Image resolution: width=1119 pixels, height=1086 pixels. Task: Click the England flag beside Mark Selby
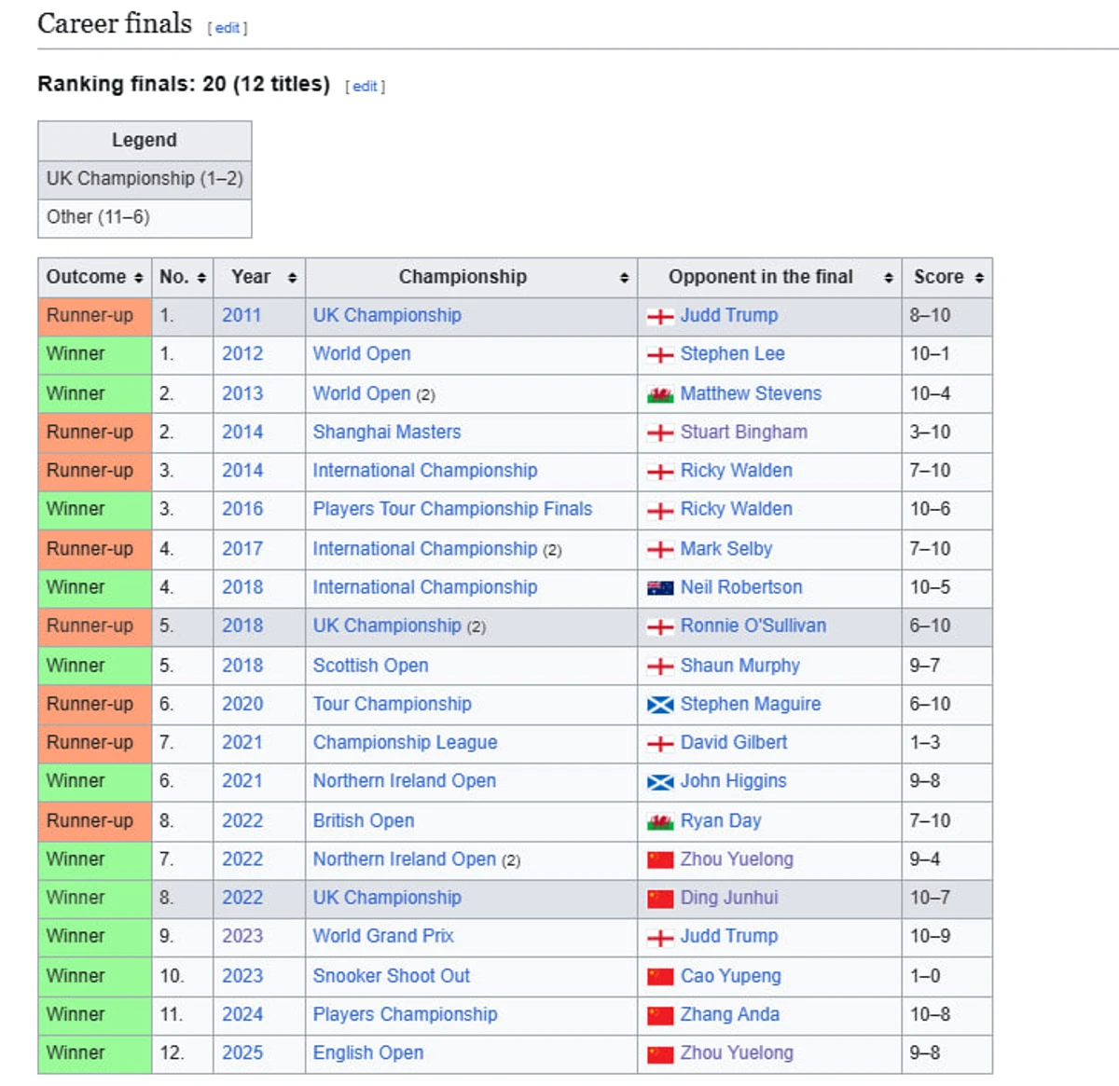click(660, 550)
